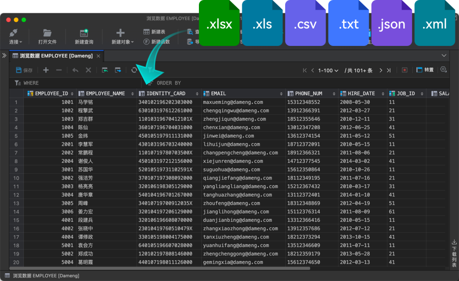Screen dimensions: 459x281
Task: Sort by PHONE_NUM column sort arrows
Action: tap(334, 94)
